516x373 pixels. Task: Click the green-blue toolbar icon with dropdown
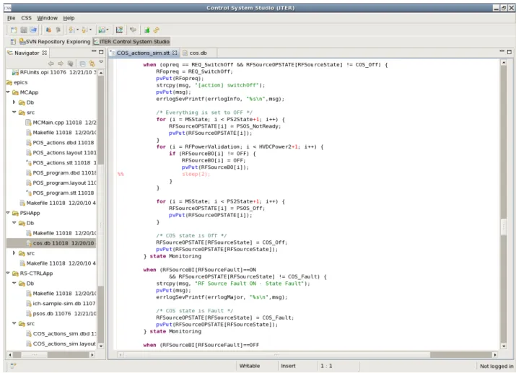(102, 30)
